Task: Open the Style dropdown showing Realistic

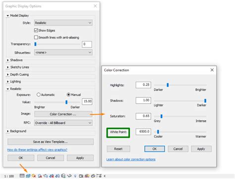Action: click(63, 23)
